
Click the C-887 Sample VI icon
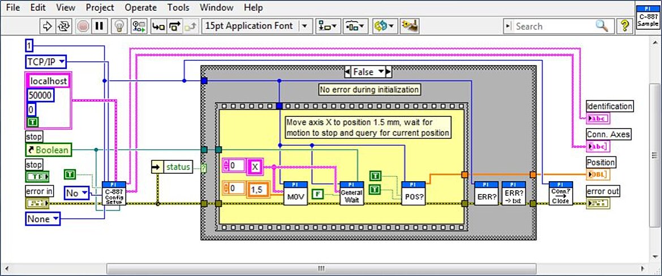coord(648,17)
